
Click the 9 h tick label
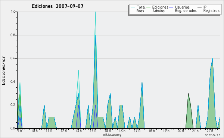[x=20, y=131]
